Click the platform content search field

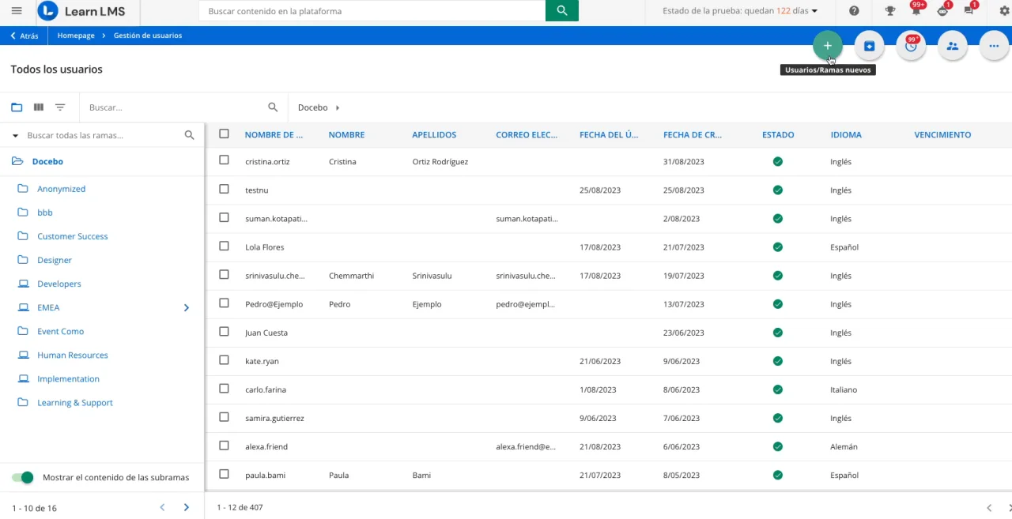372,11
